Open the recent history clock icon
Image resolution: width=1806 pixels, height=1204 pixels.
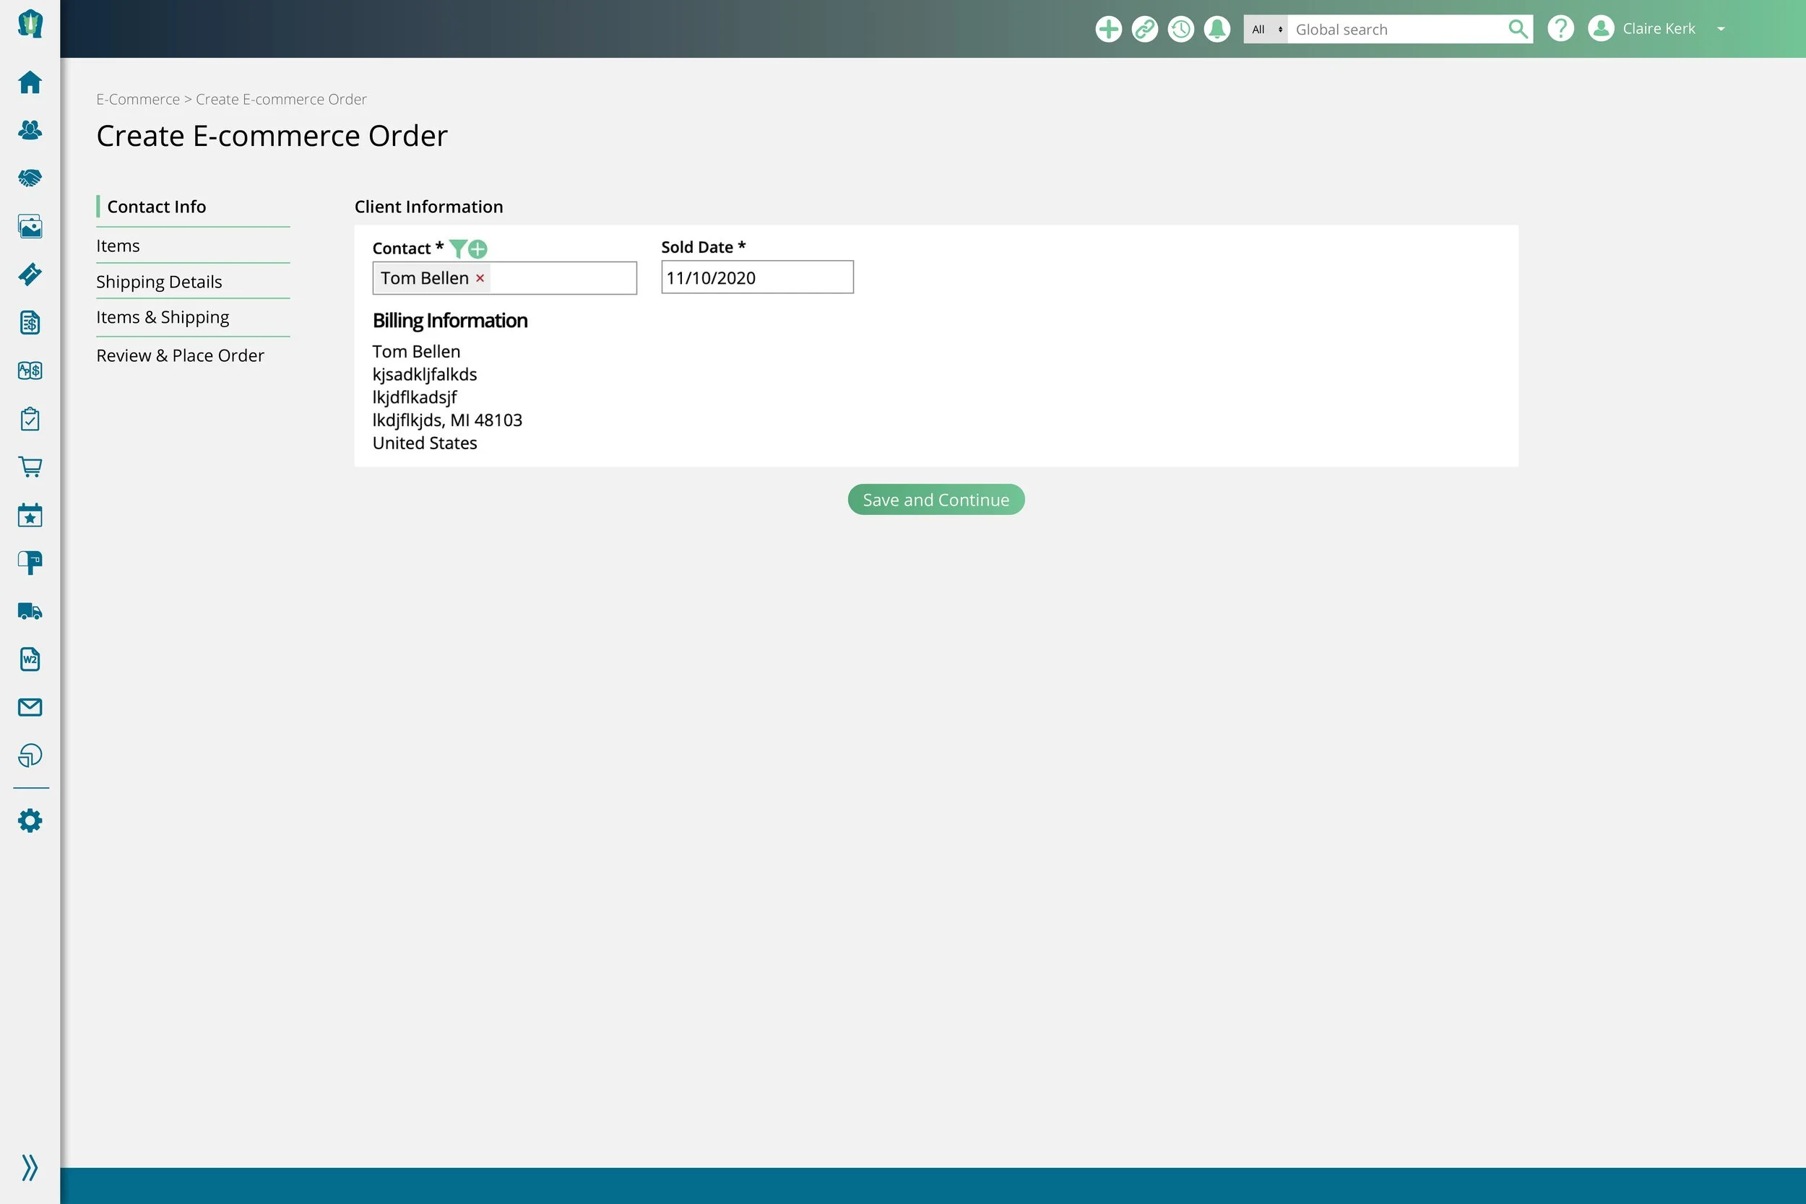pyautogui.click(x=1180, y=29)
